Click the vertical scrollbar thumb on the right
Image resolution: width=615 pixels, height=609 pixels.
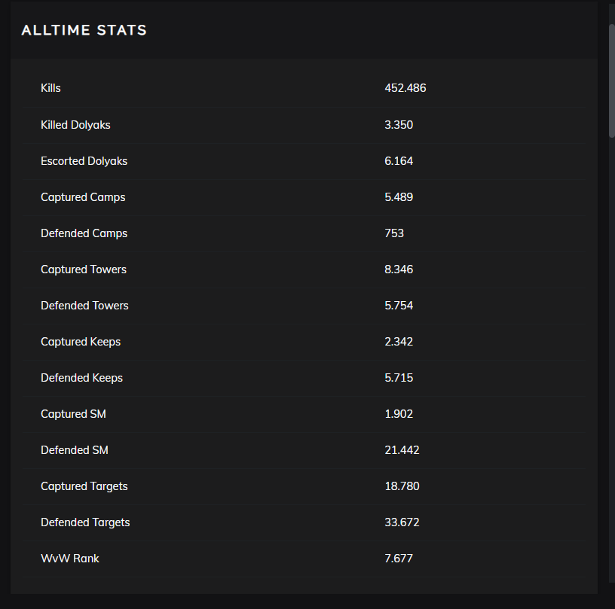[x=611, y=79]
